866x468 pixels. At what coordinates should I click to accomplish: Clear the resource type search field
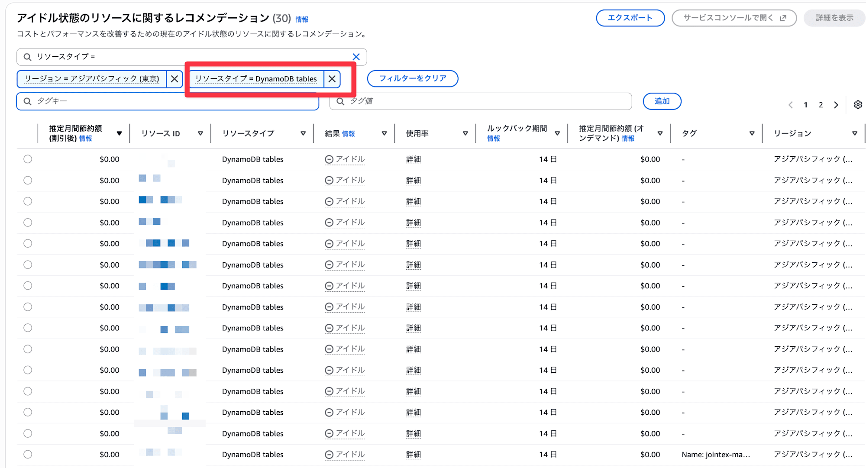click(356, 57)
